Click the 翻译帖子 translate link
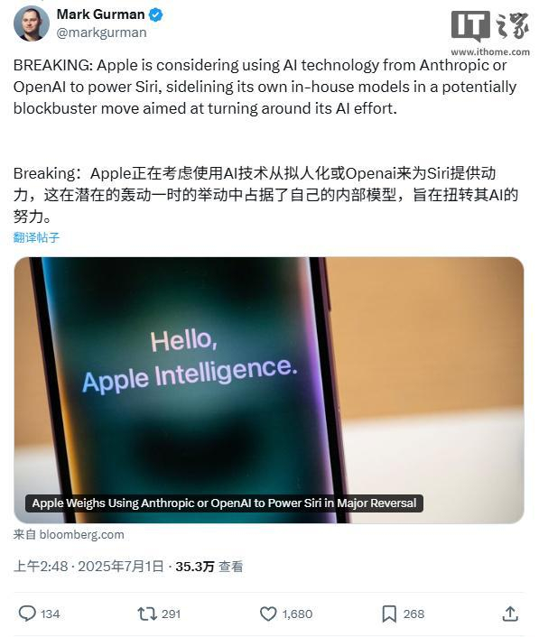This screenshot has height=637, width=539. 36,237
